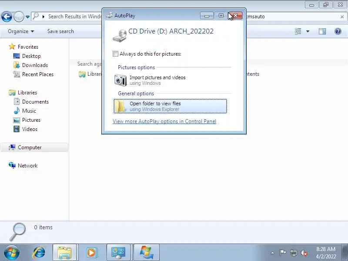This screenshot has width=348, height=261.
Task: Click the address bar breadcrumb arrow
Action: click(43, 17)
